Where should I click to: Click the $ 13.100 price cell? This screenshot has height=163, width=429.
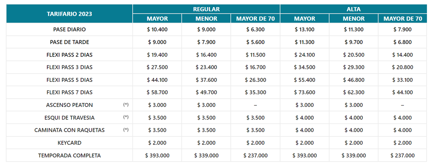tap(304, 29)
